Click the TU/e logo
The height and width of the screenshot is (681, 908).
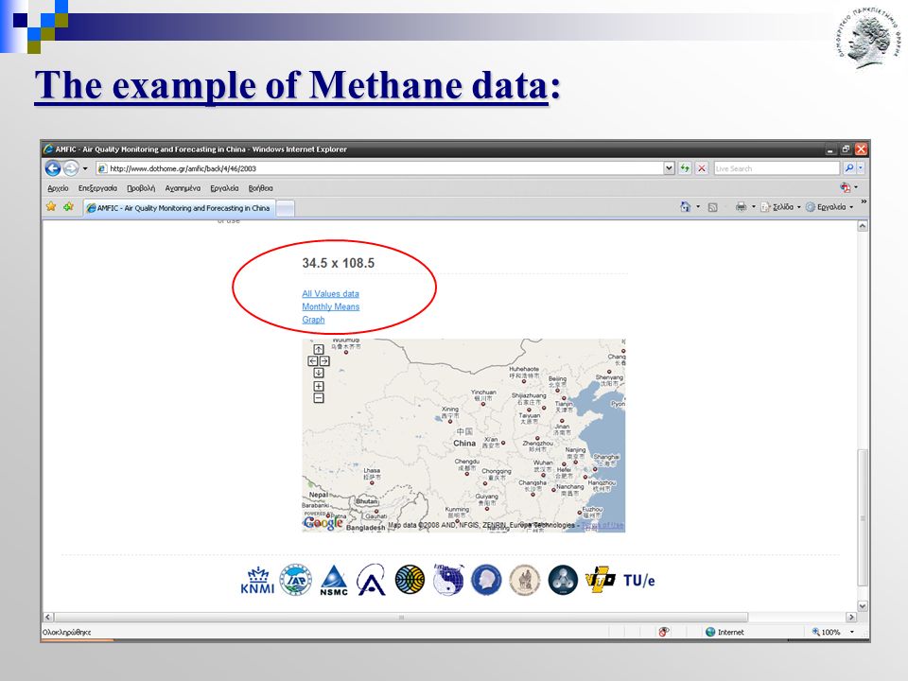tap(638, 580)
